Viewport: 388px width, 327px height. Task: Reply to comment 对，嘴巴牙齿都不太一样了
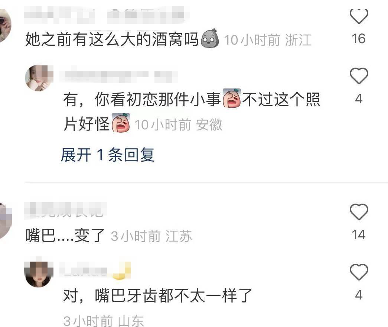pos(157,295)
